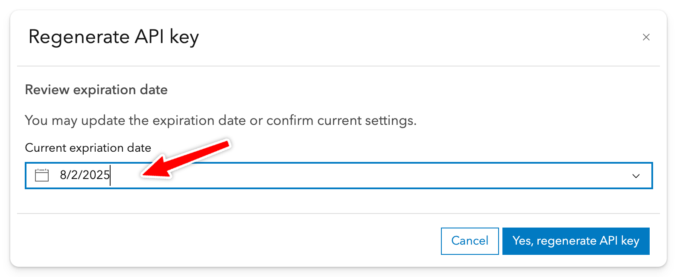This screenshot has width=677, height=277.
Task: Click the calendar icon in the date field
Action: point(42,175)
